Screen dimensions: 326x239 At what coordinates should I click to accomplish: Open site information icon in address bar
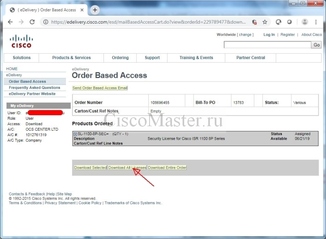pos(46,22)
